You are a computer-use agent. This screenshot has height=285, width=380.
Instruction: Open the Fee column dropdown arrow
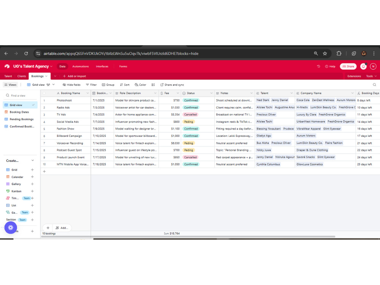(177, 93)
